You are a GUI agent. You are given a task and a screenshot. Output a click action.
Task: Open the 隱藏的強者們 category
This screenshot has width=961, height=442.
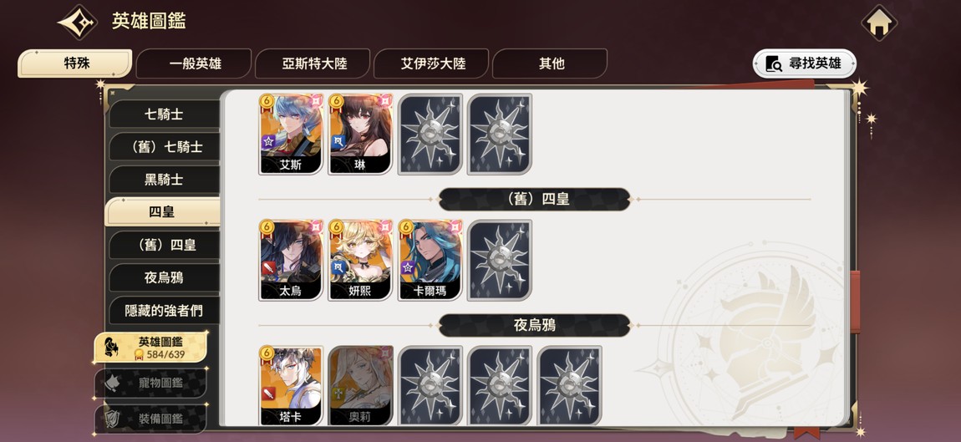click(x=164, y=311)
